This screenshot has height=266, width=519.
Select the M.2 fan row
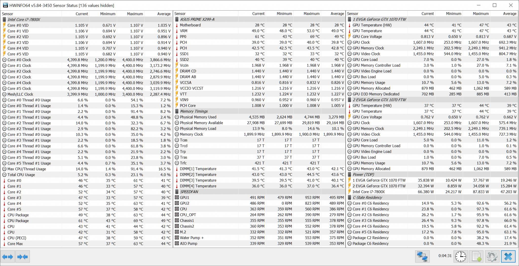point(259,232)
